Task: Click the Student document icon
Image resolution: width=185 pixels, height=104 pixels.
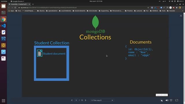Action: 40,53
